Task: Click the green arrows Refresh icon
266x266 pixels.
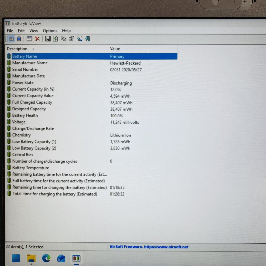Action: [56, 39]
